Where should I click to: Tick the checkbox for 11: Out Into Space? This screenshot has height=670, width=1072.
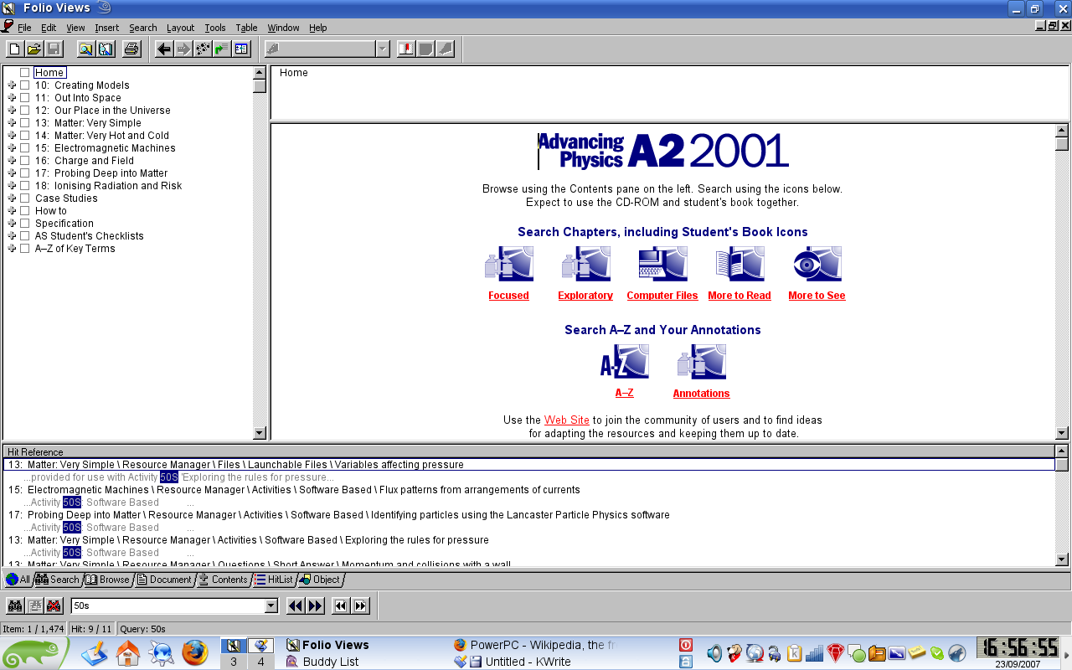25,98
